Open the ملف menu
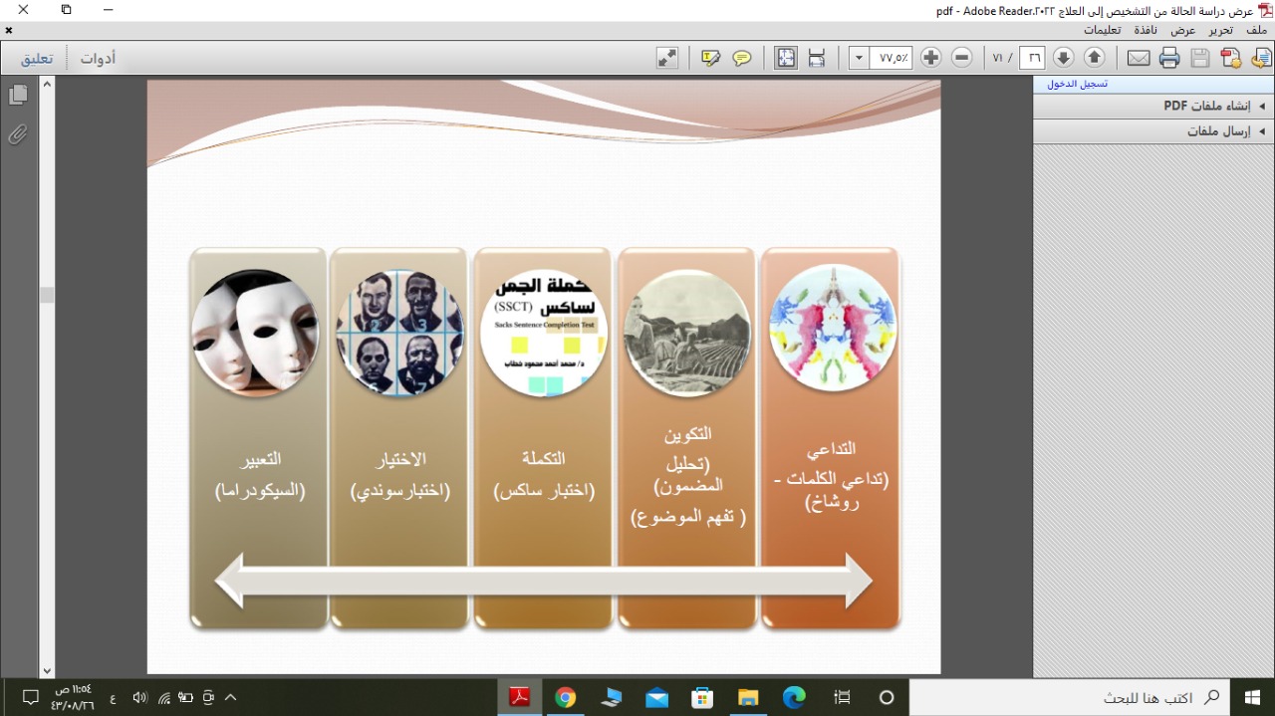 (1256, 30)
